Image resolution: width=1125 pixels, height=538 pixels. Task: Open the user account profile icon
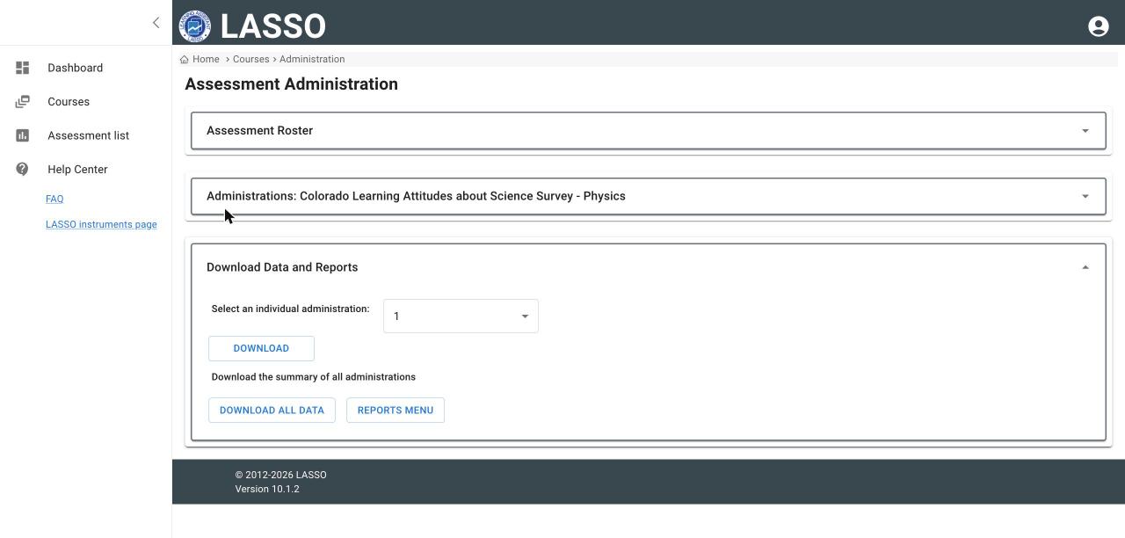1098,26
